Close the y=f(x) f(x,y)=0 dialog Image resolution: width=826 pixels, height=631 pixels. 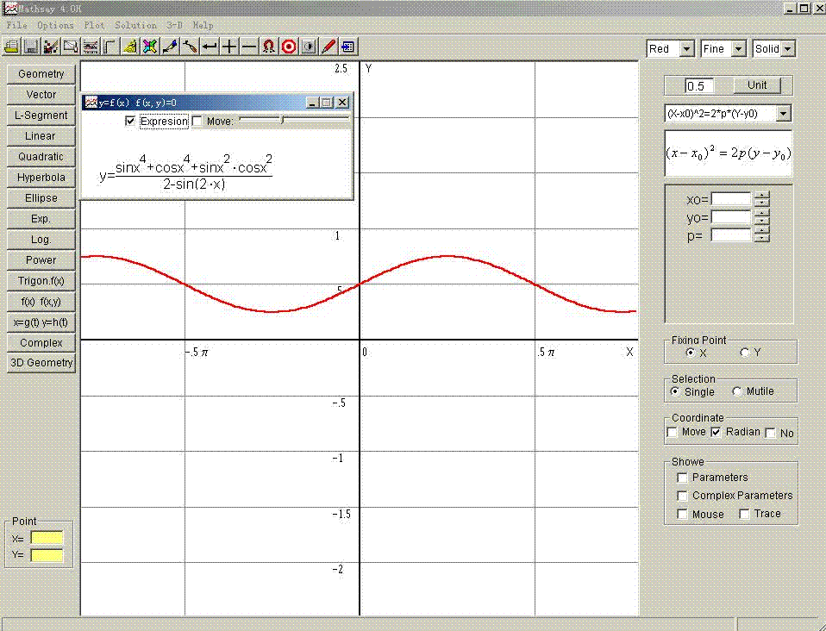click(342, 103)
